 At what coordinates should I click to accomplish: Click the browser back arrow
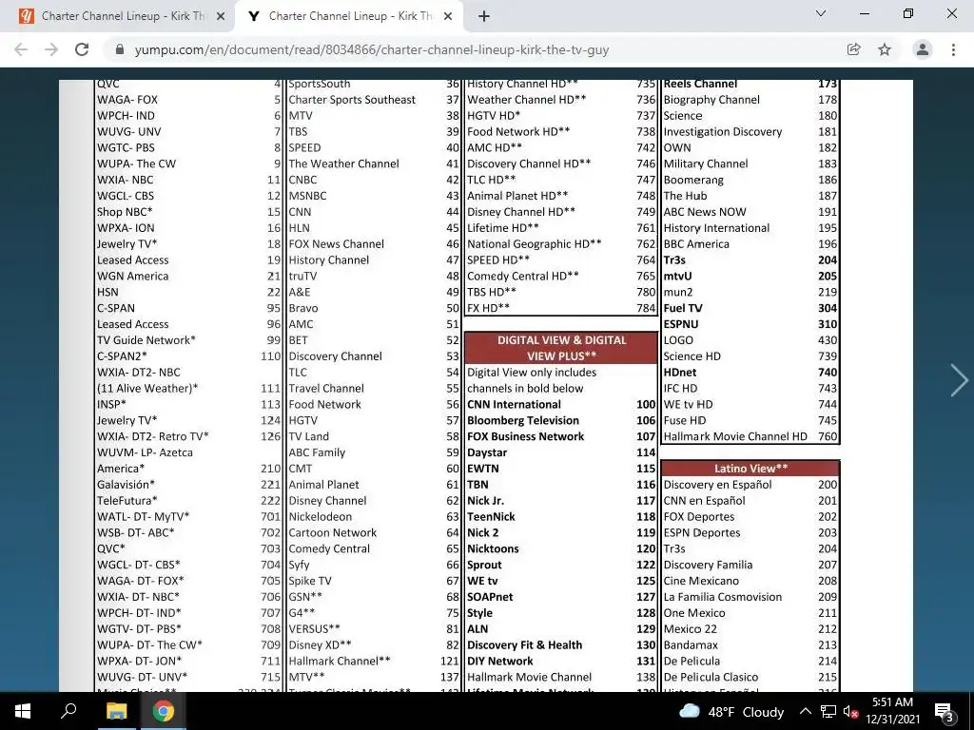[x=21, y=49]
